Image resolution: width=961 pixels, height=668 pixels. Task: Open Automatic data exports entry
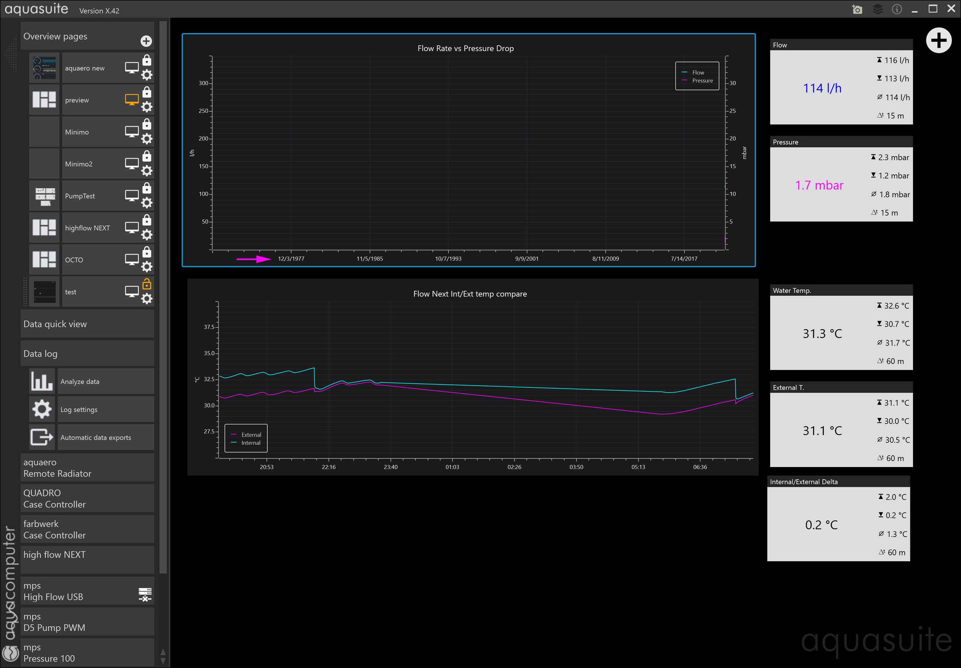(105, 437)
